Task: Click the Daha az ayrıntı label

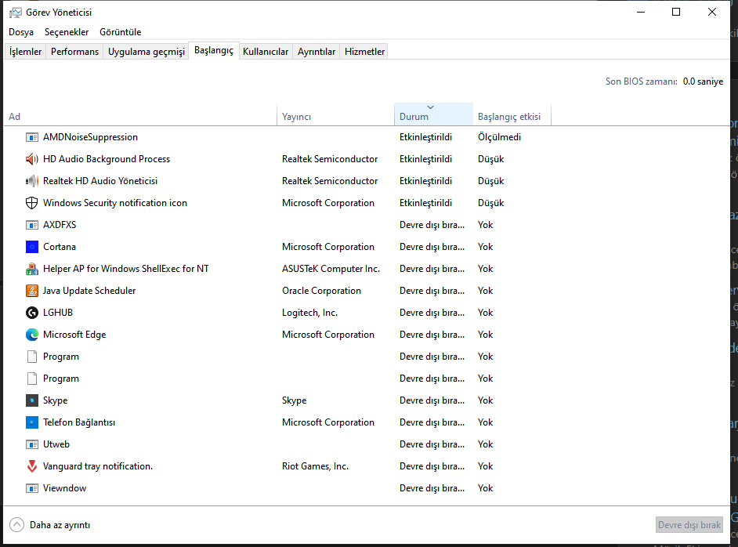Action: click(x=60, y=525)
